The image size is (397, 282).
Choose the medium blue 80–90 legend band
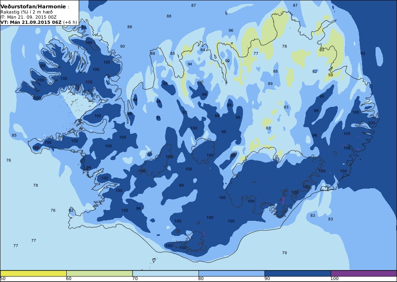pos(232,273)
